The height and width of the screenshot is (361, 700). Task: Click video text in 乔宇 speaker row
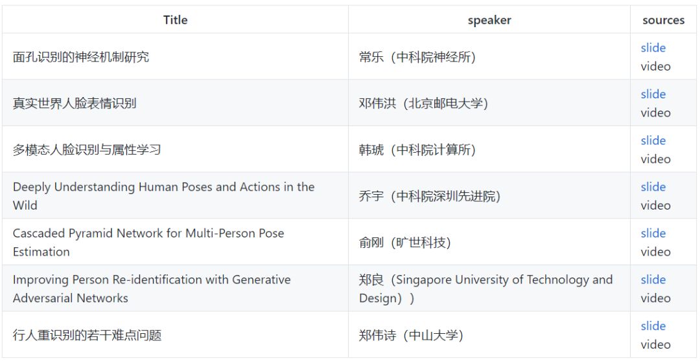(x=655, y=206)
